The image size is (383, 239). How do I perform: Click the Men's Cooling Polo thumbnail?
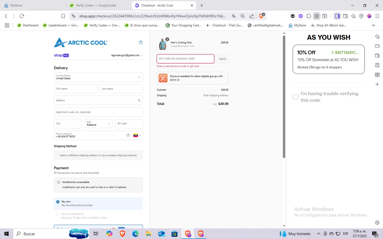coord(162,44)
